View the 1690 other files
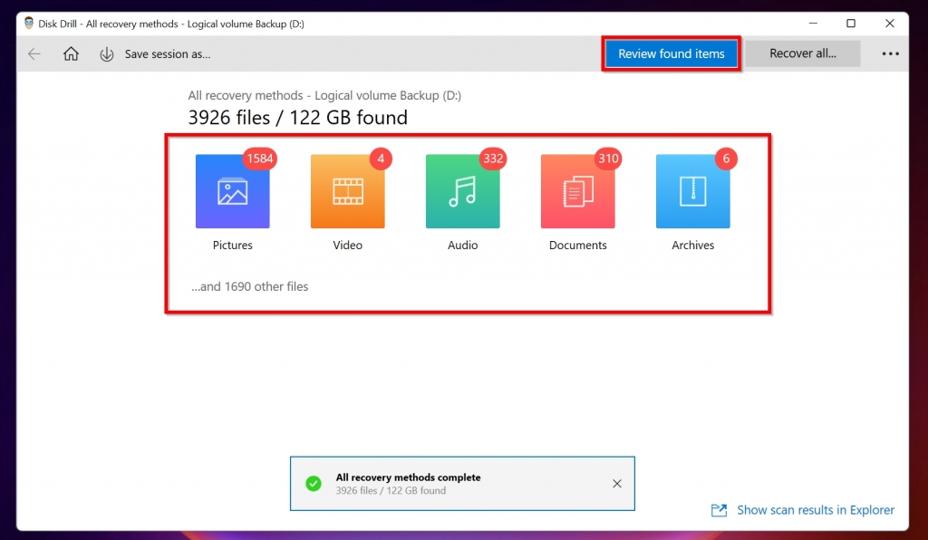This screenshot has width=928, height=540. coord(248,286)
